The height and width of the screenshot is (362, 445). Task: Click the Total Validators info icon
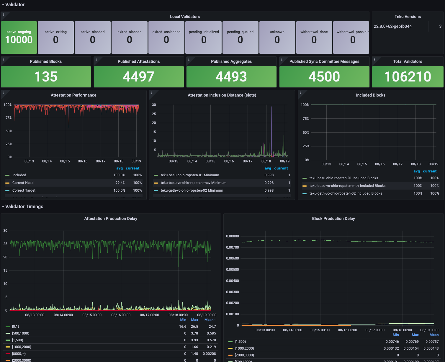374,59
